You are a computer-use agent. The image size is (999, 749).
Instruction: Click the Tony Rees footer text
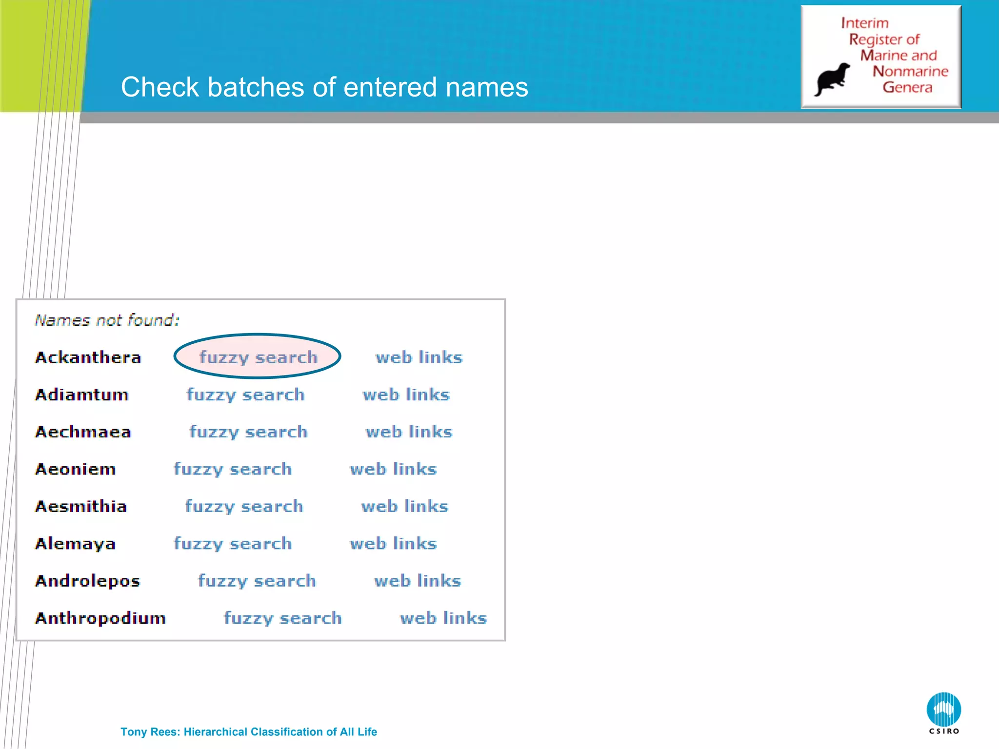[x=249, y=731]
